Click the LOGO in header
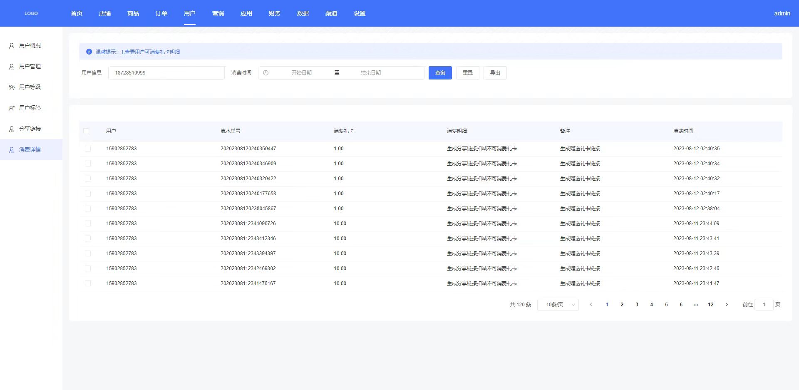Image resolution: width=799 pixels, height=390 pixels. [x=31, y=13]
